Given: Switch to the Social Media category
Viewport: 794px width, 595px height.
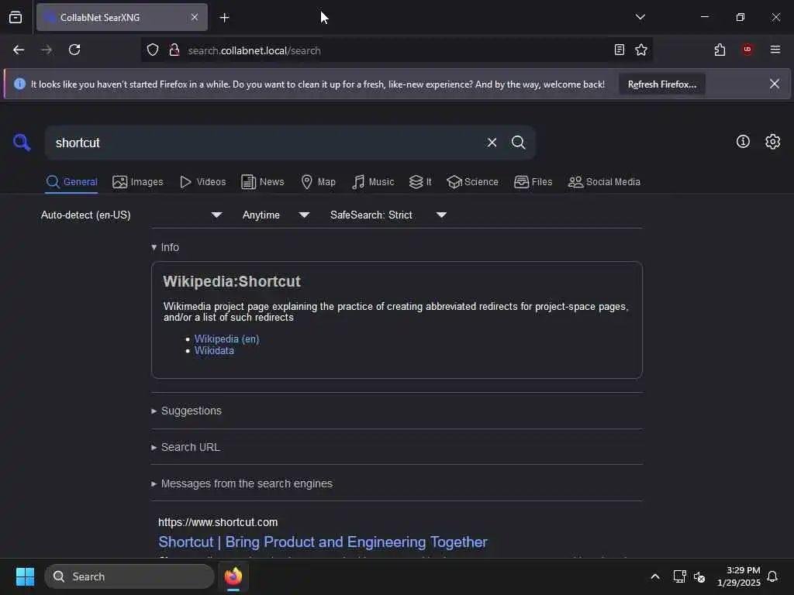Looking at the screenshot, I should point(604,182).
